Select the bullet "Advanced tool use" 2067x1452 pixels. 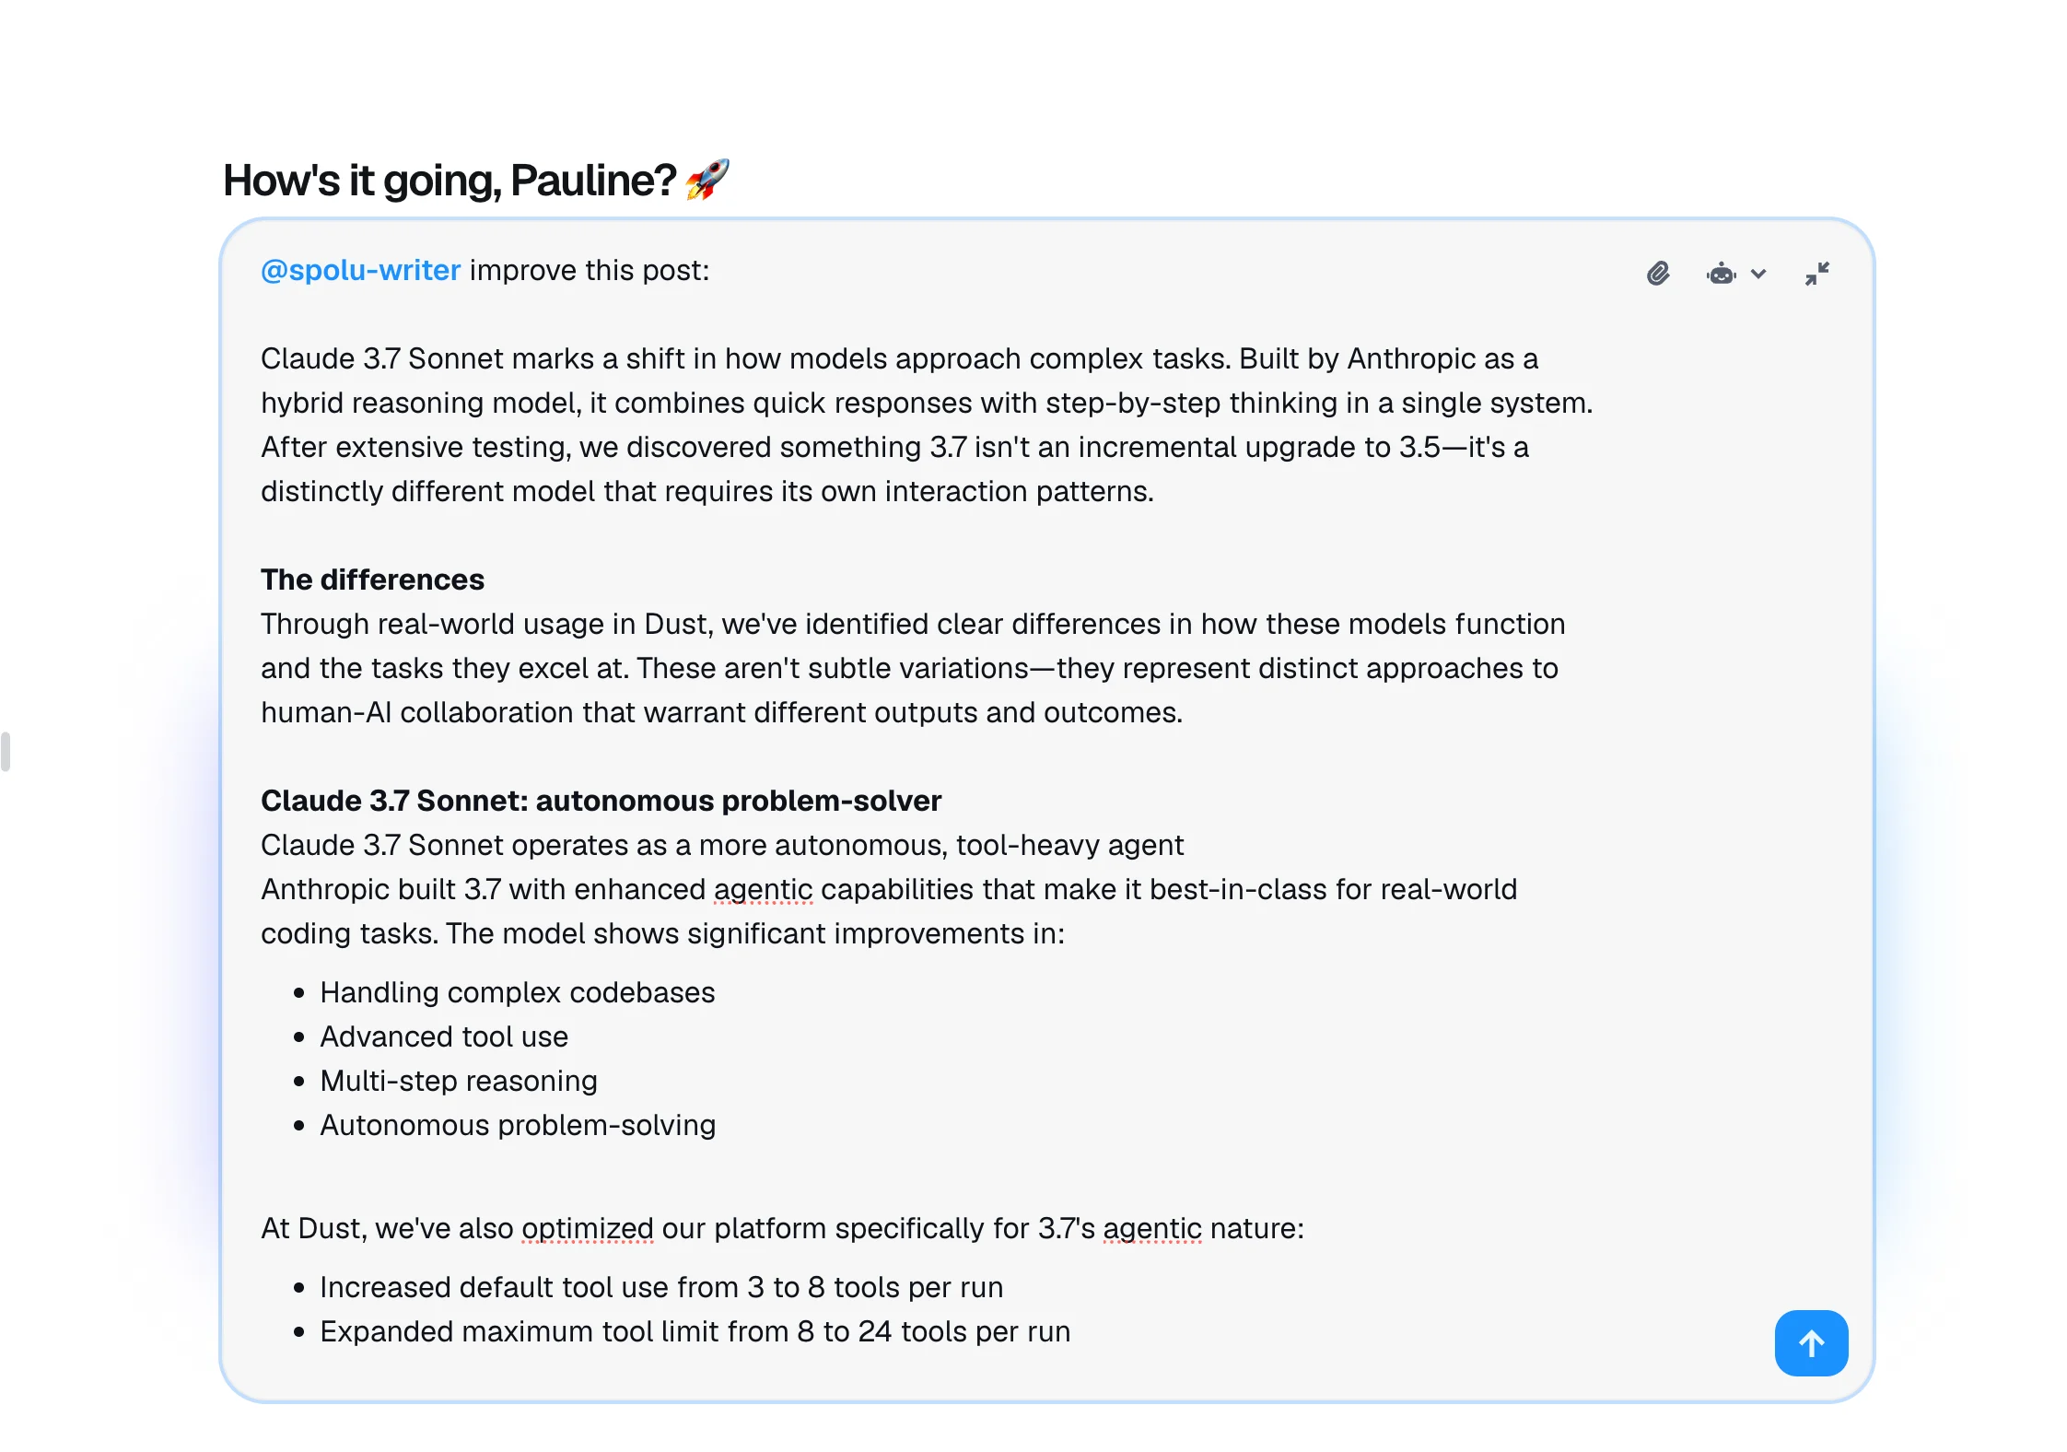click(x=444, y=1036)
